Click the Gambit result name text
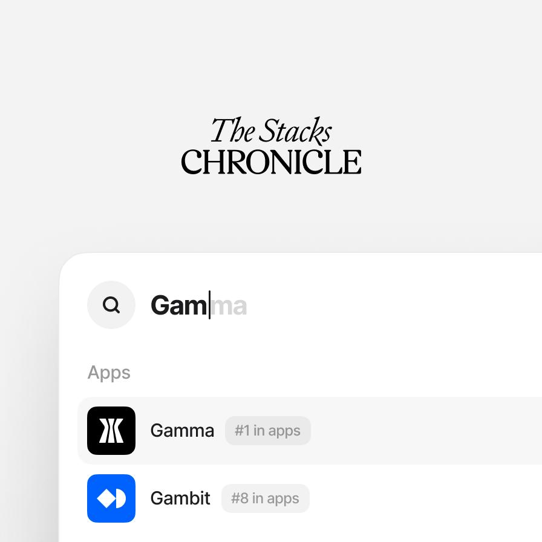Screen dimensions: 542x542 pyautogui.click(x=180, y=498)
